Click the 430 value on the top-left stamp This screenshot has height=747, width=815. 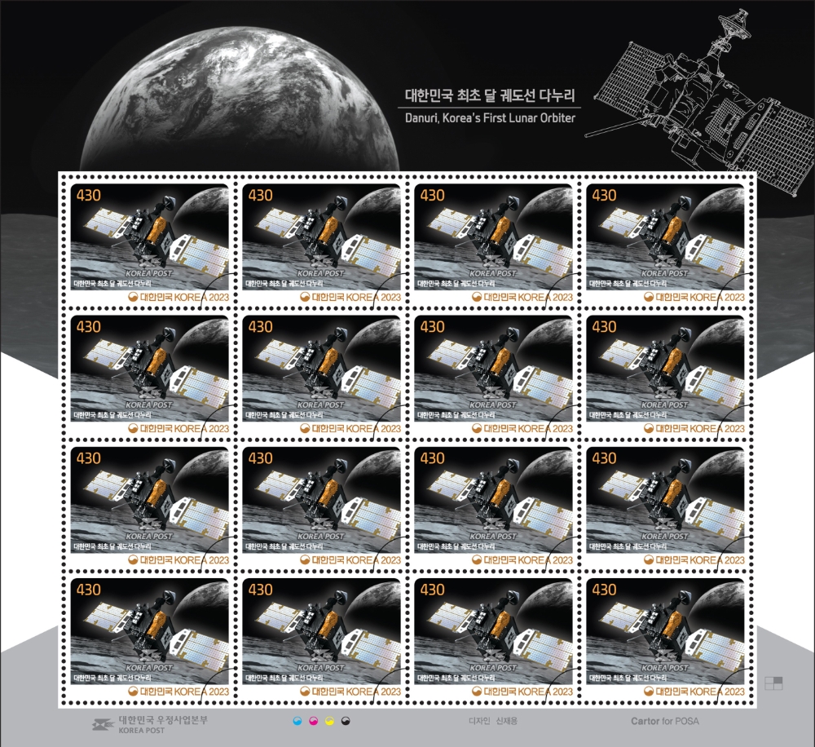point(88,195)
